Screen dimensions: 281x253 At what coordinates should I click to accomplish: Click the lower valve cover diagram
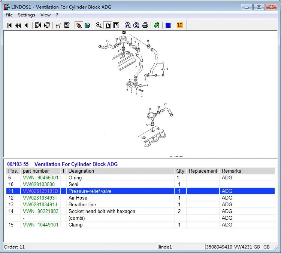coord(154,125)
